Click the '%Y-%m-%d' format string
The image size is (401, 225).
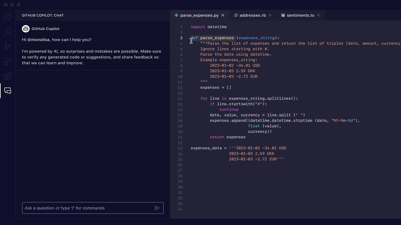343,121
